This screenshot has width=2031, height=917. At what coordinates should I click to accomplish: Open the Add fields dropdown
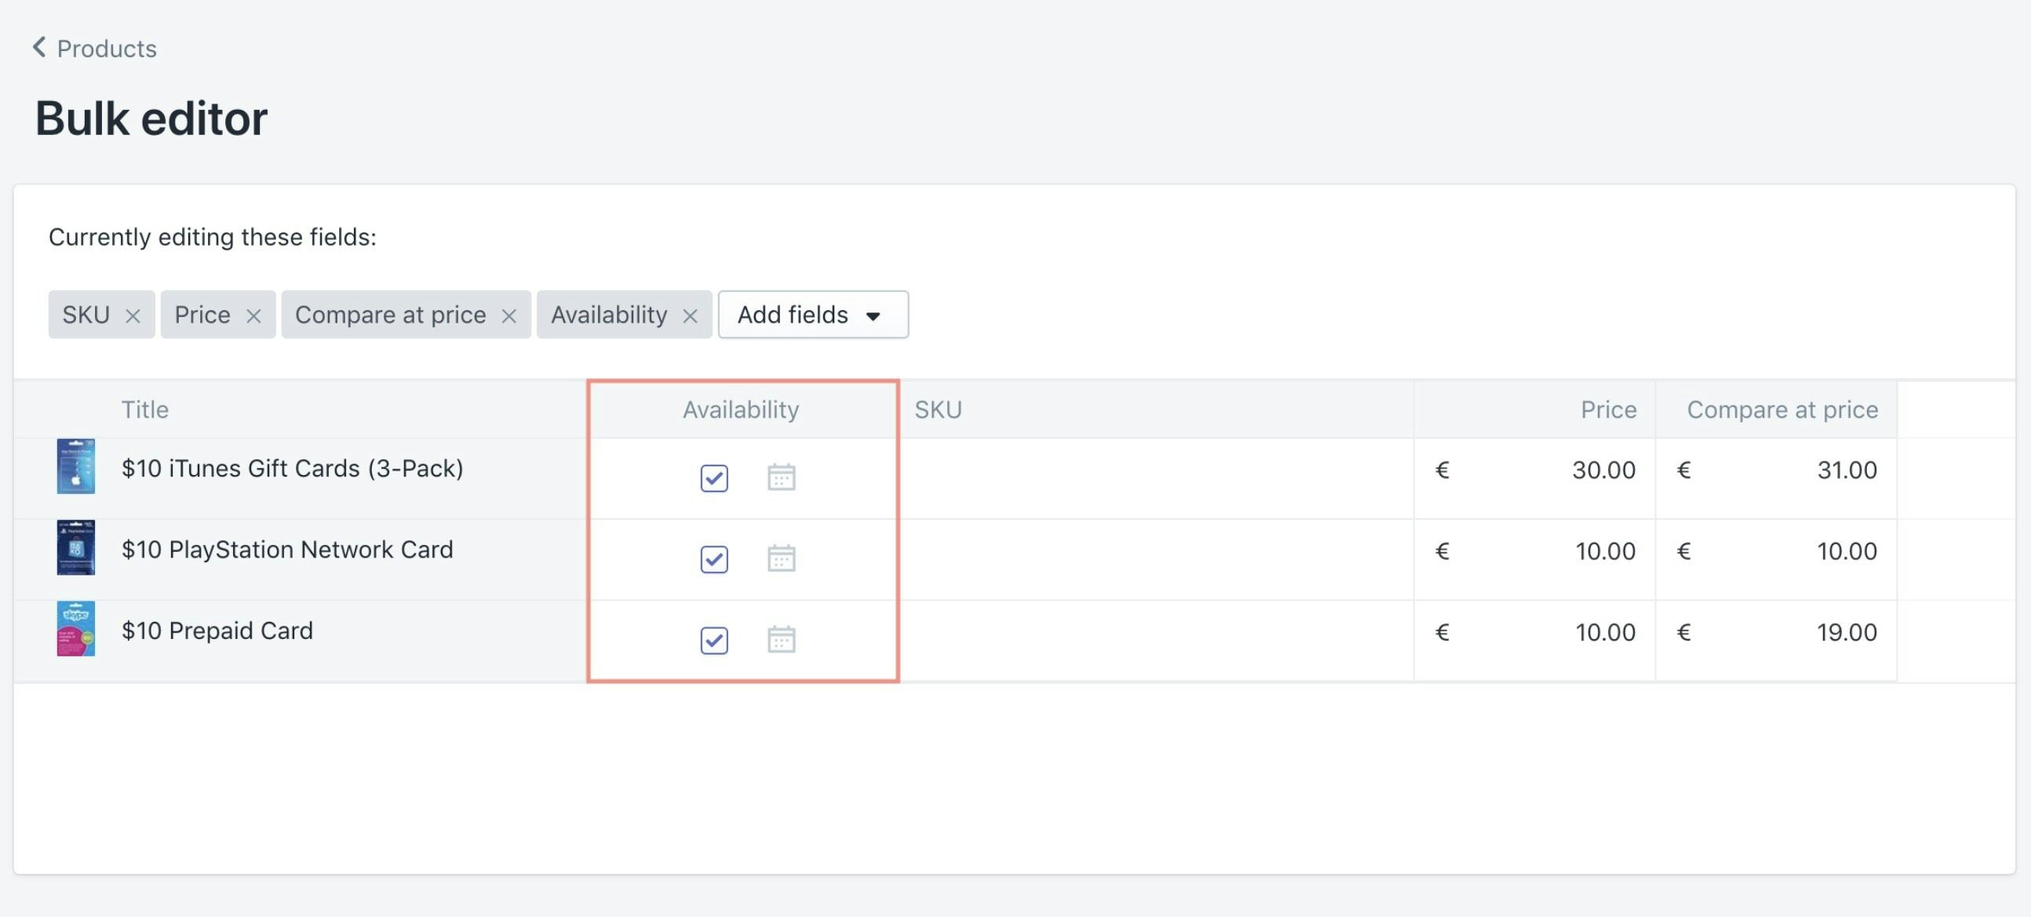coord(812,315)
